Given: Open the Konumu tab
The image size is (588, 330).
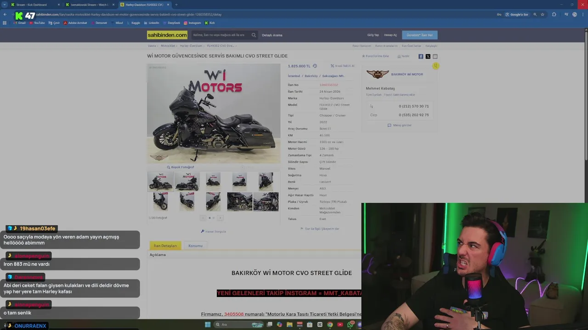Looking at the screenshot, I should coord(195,246).
